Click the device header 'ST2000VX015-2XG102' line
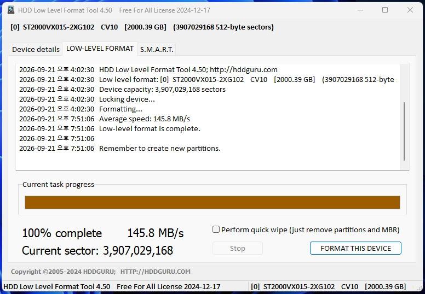 [x=142, y=27]
